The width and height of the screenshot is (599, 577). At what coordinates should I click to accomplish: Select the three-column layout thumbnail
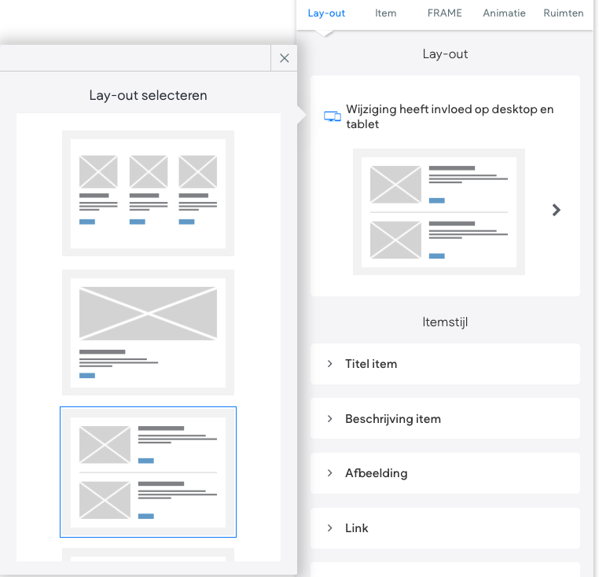click(148, 193)
